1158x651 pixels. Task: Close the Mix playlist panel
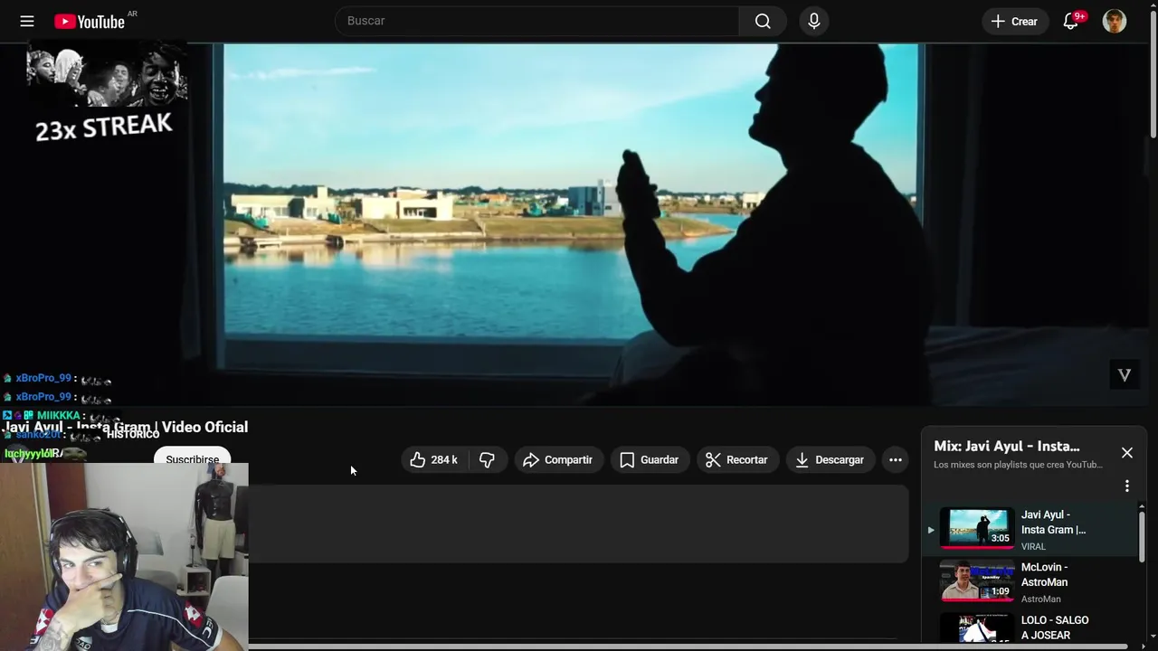click(1127, 452)
